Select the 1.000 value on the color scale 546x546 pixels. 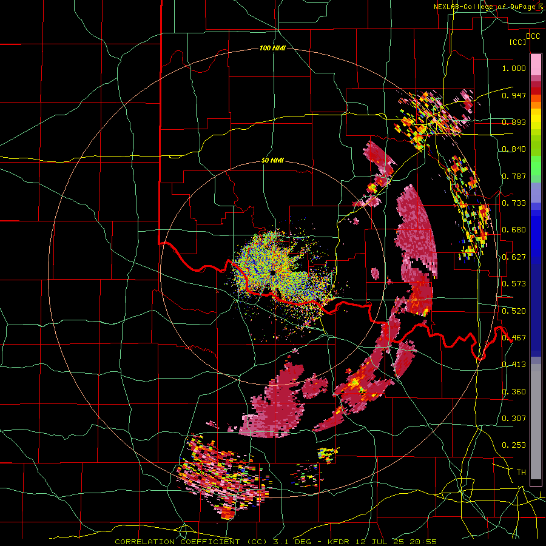(x=514, y=68)
